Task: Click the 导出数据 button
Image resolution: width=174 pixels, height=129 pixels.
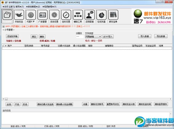Action: (x=161, y=36)
